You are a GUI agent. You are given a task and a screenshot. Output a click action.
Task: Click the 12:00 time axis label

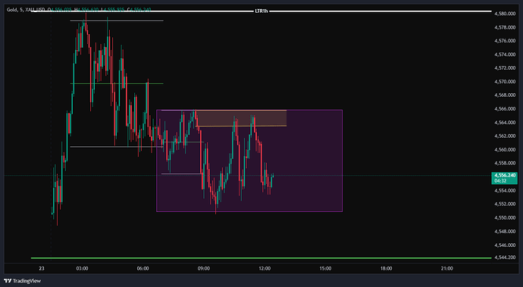[x=265, y=268]
